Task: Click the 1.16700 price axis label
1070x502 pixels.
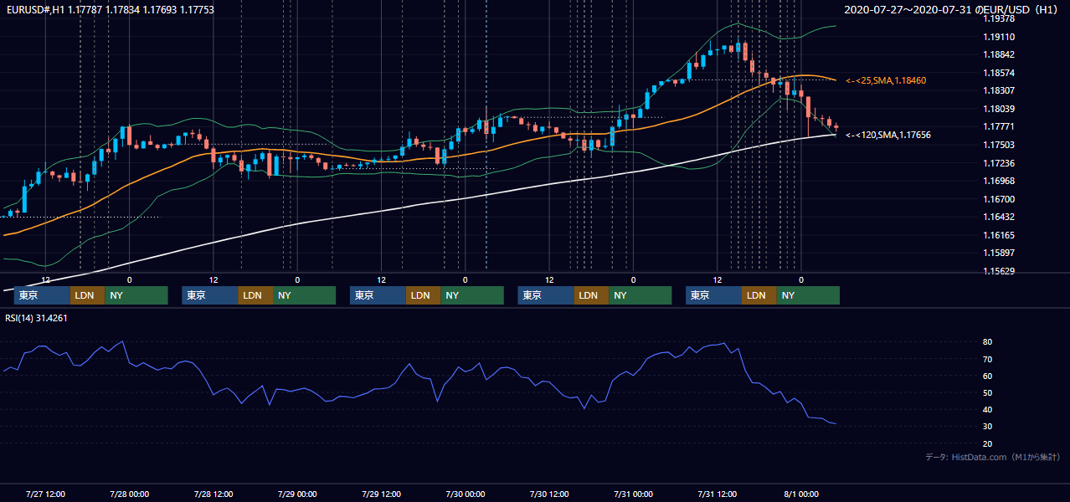Action: [x=999, y=199]
